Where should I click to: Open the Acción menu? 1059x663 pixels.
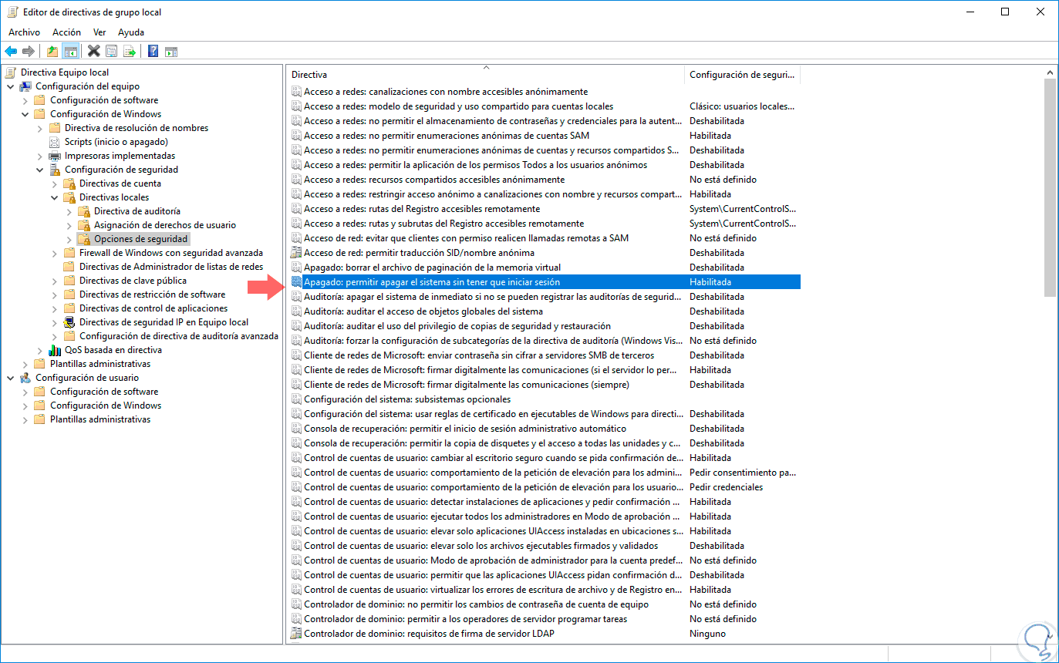point(66,32)
